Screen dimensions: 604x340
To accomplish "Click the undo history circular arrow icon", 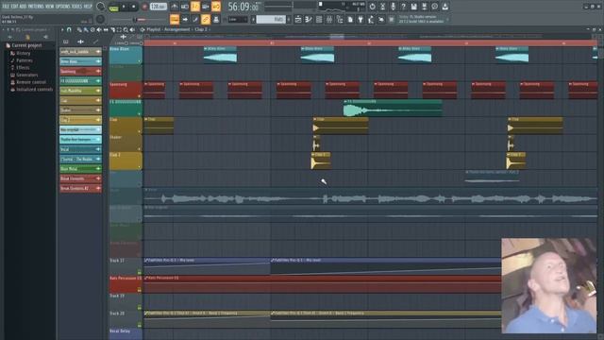I will pos(372,7).
